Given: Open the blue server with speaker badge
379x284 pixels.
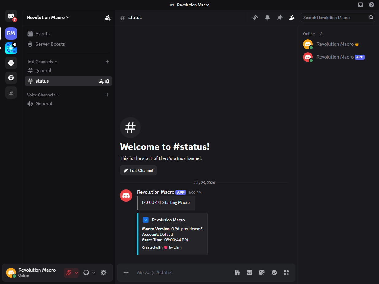Looking at the screenshot, I should coord(11,48).
